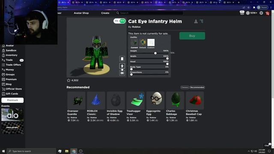Open Sandbox in the sidebar
Image resolution: width=274 pixels, height=154 pixels.
click(x=11, y=50)
